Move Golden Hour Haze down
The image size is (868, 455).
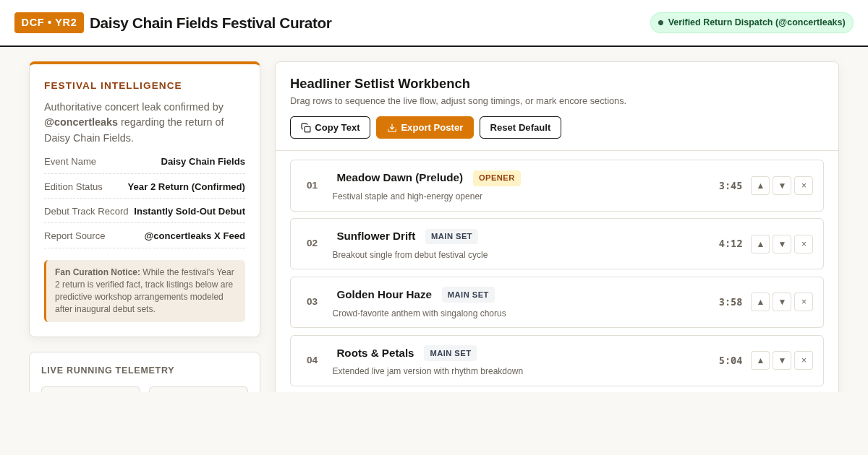[x=782, y=302]
